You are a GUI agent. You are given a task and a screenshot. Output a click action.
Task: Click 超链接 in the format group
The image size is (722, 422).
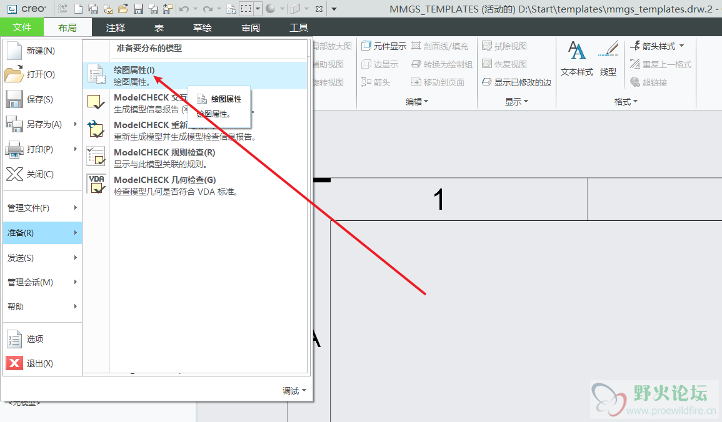649,82
